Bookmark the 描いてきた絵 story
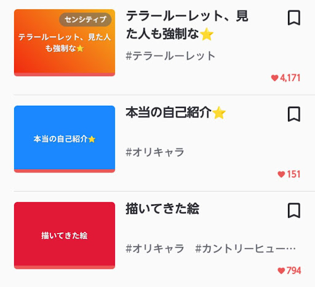This screenshot has width=315, height=287. click(x=294, y=211)
